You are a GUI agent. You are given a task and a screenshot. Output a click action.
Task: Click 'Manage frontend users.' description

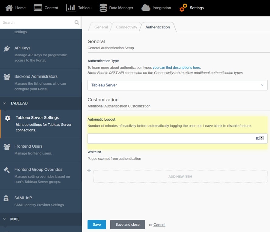click(33, 153)
